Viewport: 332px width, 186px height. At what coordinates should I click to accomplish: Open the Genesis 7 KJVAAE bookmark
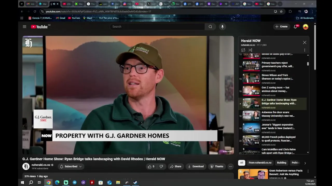(x=40, y=18)
